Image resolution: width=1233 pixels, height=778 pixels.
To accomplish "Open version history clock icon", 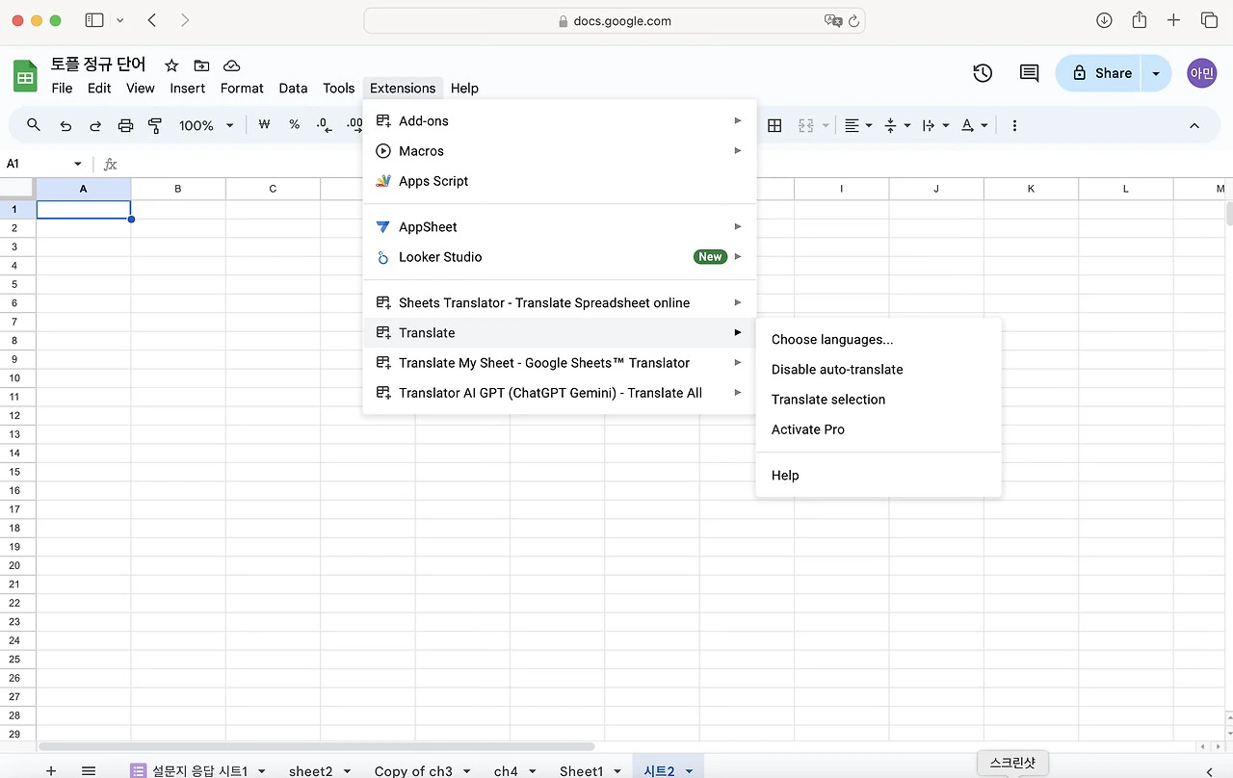I will tap(983, 73).
